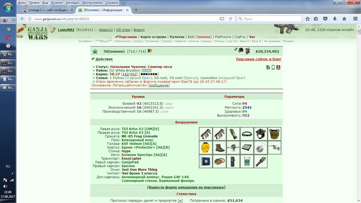Open the Рулетка link
The width and height of the screenshot is (361, 203).
tap(177, 37)
